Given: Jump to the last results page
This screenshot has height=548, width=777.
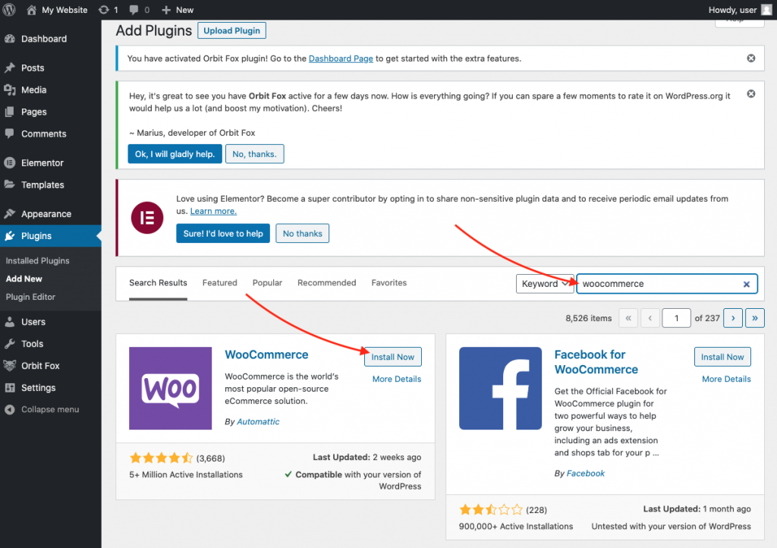Looking at the screenshot, I should (755, 318).
